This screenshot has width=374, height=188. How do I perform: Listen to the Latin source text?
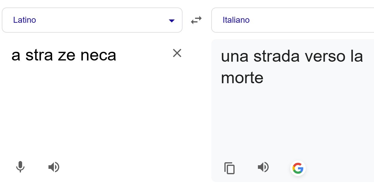[54, 167]
